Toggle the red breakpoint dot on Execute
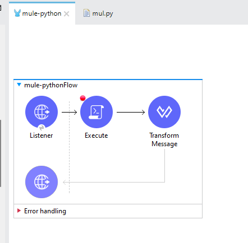Screen dimensions: 248x243 (x=82, y=98)
